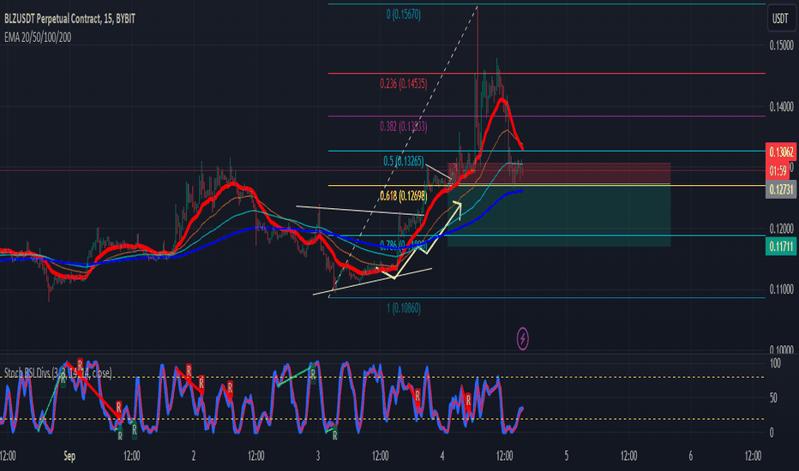This screenshot has height=471, width=799.
Task: Select the 0.5 (0.13265) Fibonacci label
Action: point(403,161)
